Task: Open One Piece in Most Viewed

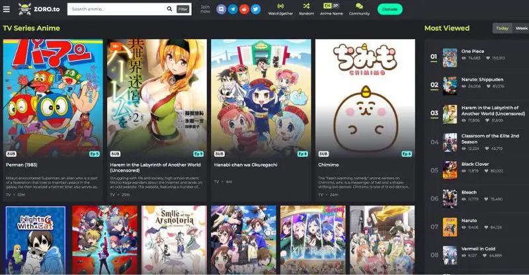Action: coord(473,52)
